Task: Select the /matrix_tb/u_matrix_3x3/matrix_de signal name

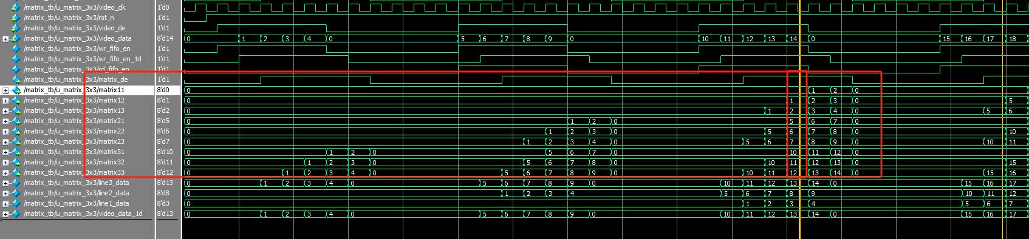Action: (75, 79)
